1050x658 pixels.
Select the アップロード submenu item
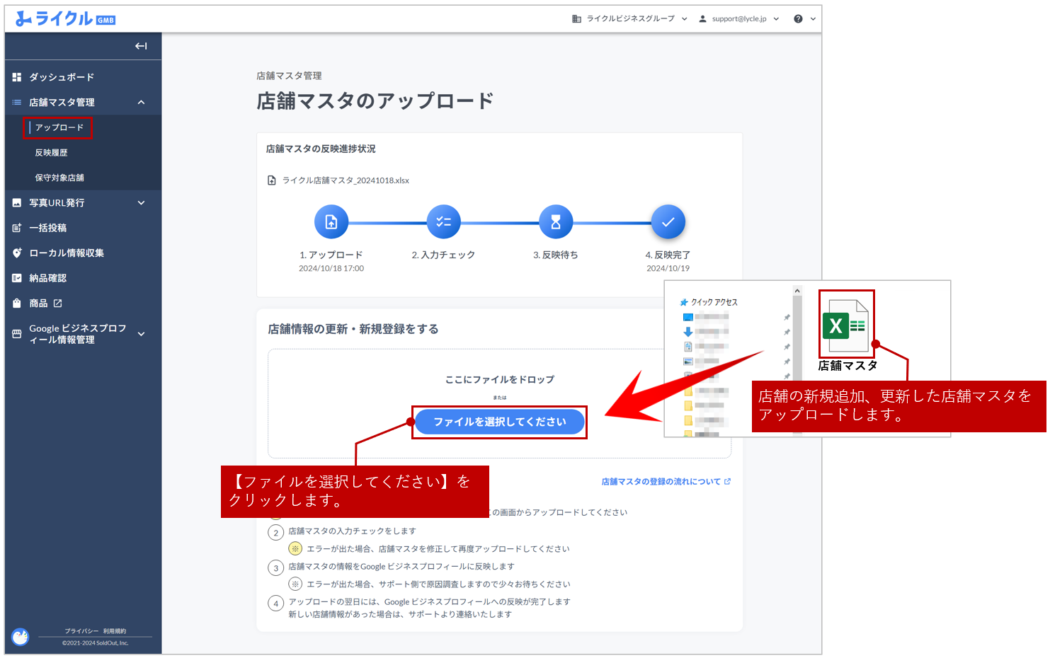(59, 127)
